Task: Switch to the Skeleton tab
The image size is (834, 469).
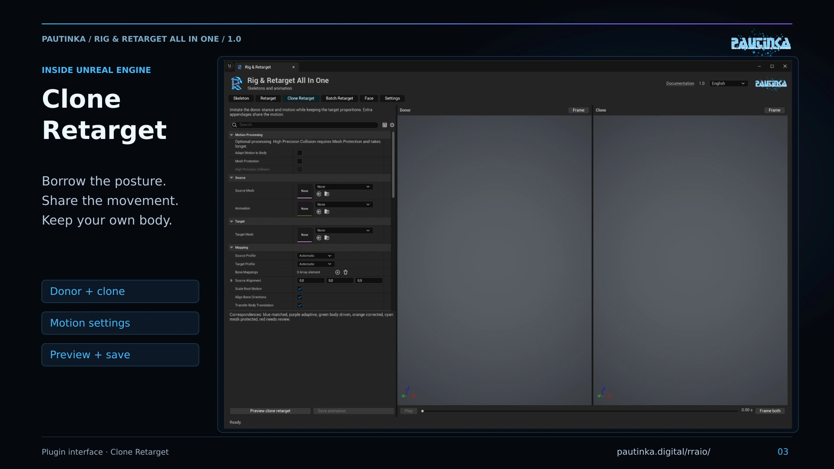Action: click(x=241, y=99)
